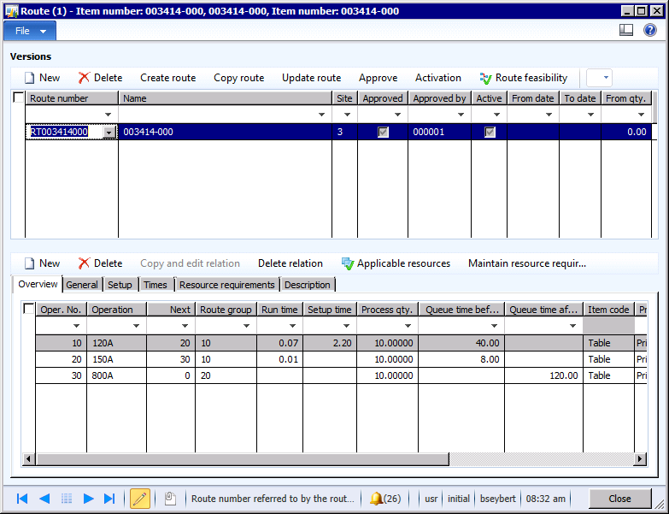
Task: Click the view layout icon beside help
Action: pyautogui.click(x=626, y=30)
